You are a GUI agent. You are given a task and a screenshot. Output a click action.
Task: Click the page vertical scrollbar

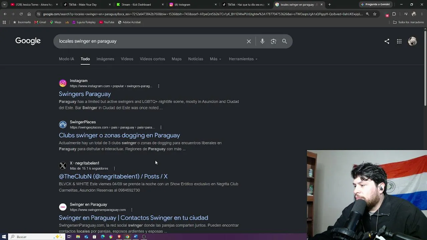425,68
